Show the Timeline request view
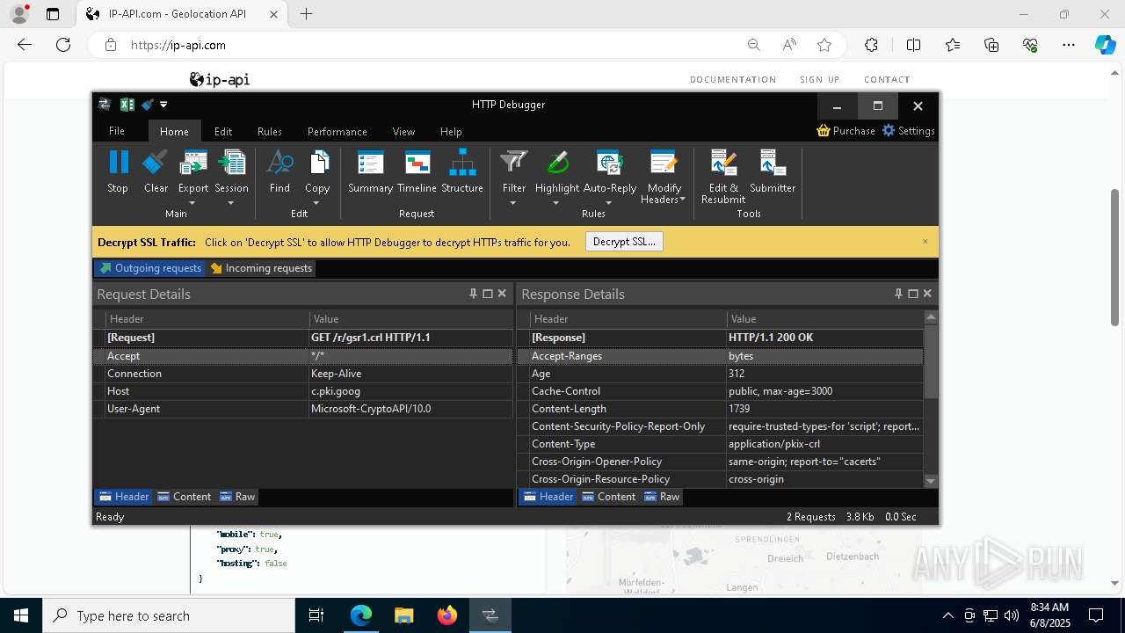The height and width of the screenshot is (633, 1125). click(x=417, y=171)
